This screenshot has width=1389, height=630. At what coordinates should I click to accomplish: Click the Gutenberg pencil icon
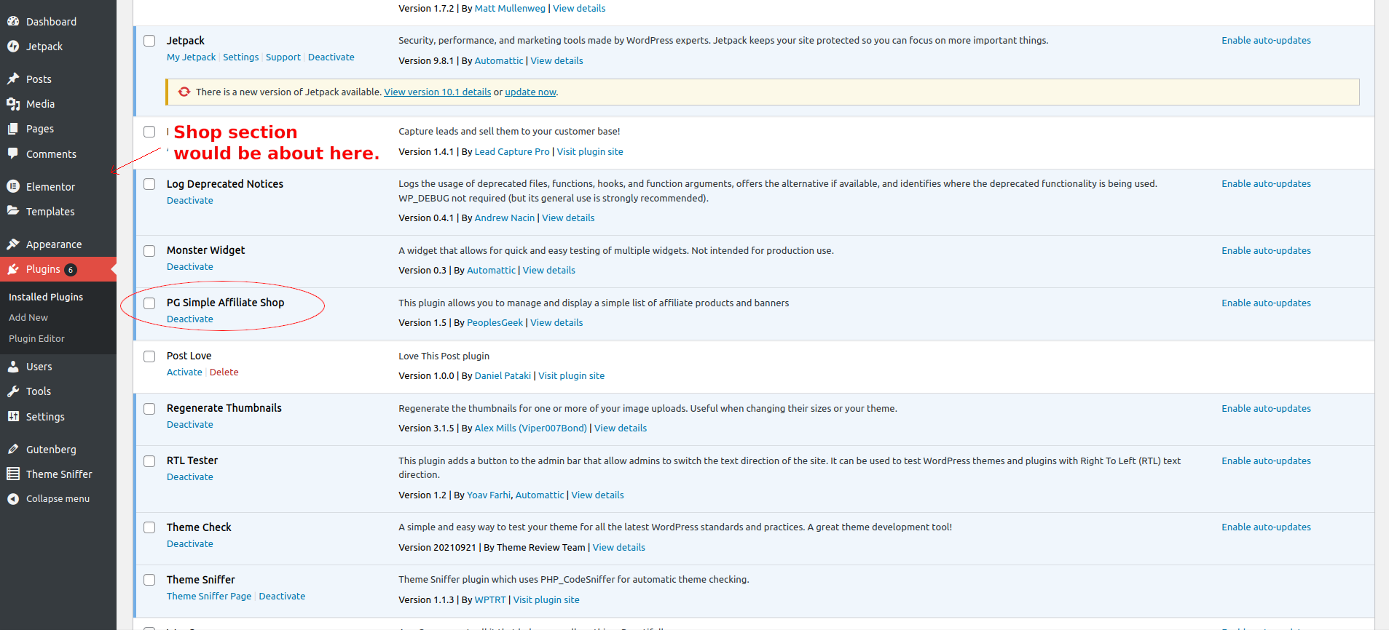click(x=13, y=450)
